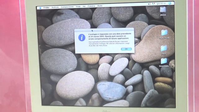Click the language flag icon in menu bar

(154, 4)
